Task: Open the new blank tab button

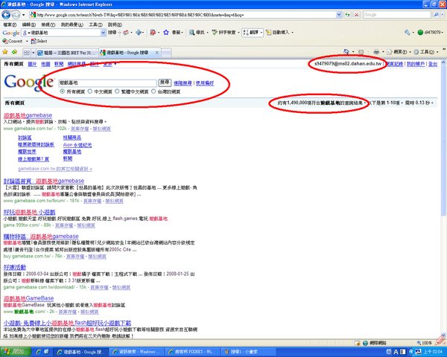Action: [166, 53]
